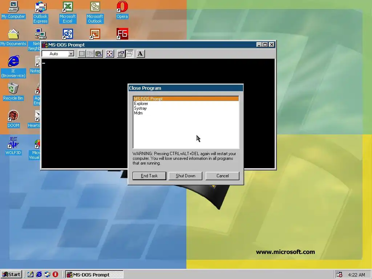372x279 pixels.
Task: Select Mdm in the Close Program list
Action: point(186,113)
